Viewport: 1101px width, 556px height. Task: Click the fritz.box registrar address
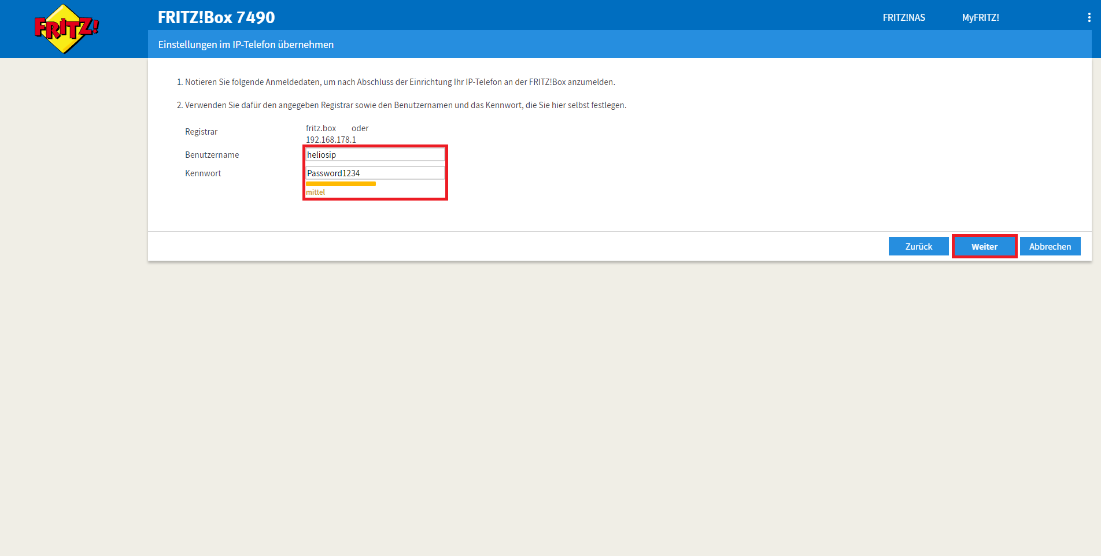click(321, 128)
